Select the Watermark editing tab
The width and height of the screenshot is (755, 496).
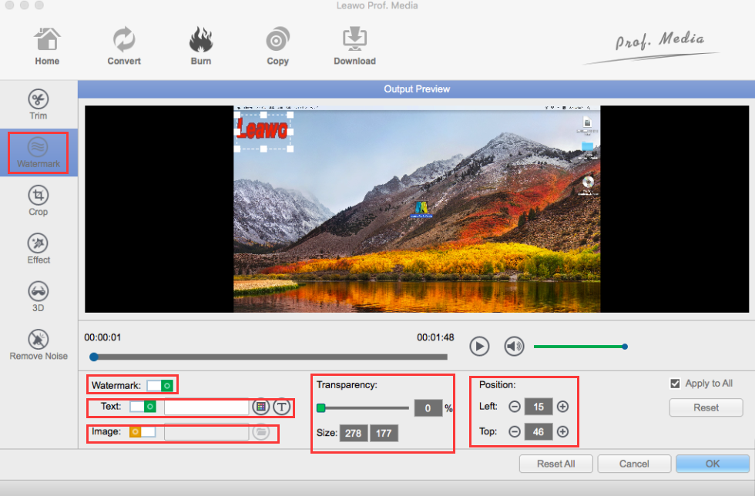click(x=38, y=152)
